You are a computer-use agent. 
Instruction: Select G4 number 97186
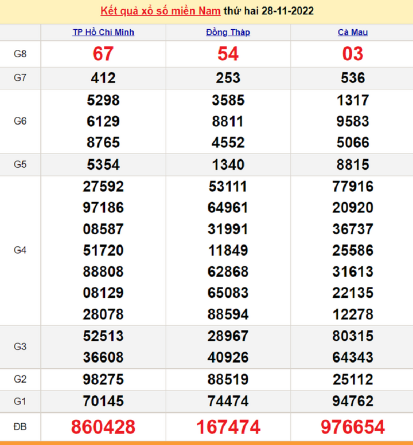coord(103,208)
